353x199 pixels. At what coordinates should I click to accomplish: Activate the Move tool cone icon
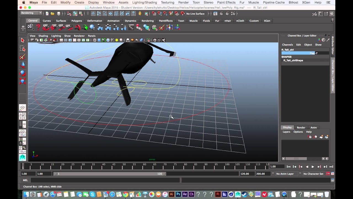click(x=23, y=65)
